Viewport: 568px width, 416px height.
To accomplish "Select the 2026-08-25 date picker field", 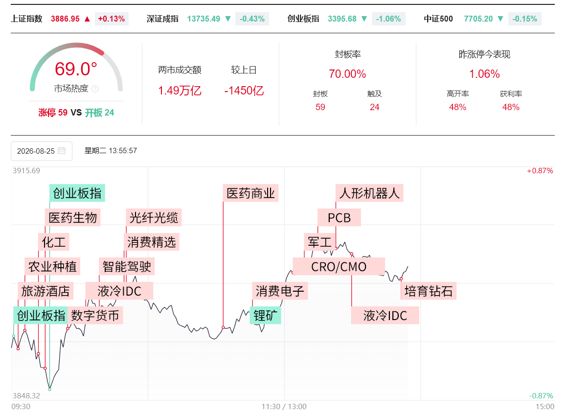I will pyautogui.click(x=42, y=151).
